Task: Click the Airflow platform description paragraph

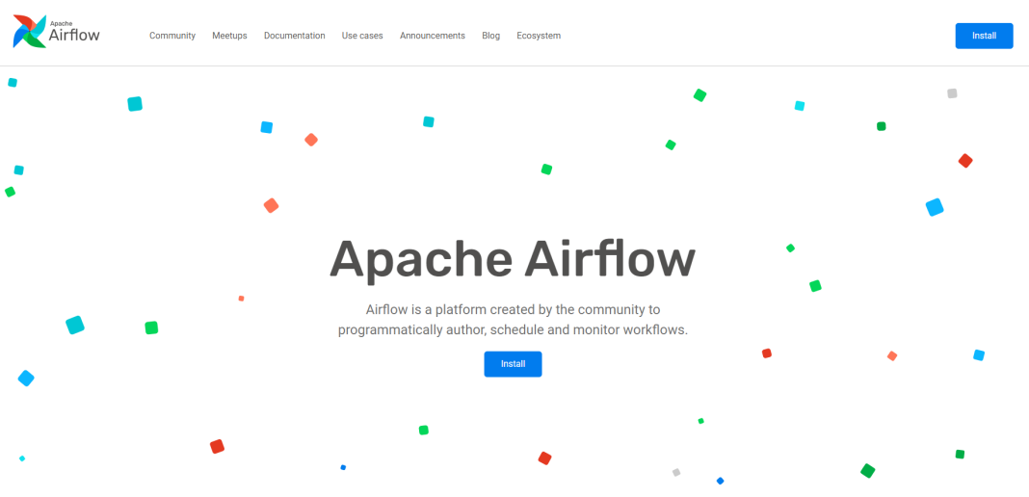Action: click(513, 320)
